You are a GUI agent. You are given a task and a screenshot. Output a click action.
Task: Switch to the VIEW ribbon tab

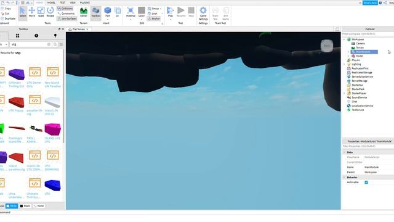tap(73, 2)
